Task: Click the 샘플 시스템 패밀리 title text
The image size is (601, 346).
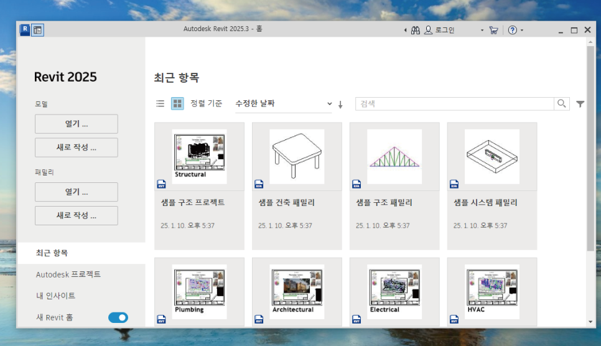Action: click(485, 202)
